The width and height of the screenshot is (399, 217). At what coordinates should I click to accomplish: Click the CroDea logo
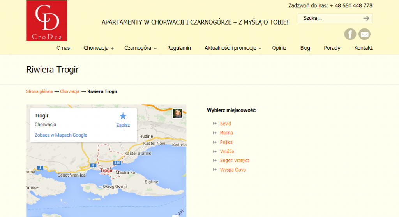(47, 21)
